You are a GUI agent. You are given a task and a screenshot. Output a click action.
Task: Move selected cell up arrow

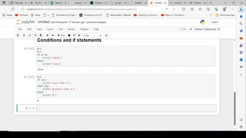pyautogui.click(x=47, y=35)
